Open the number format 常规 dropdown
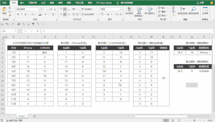 coord(120,9)
